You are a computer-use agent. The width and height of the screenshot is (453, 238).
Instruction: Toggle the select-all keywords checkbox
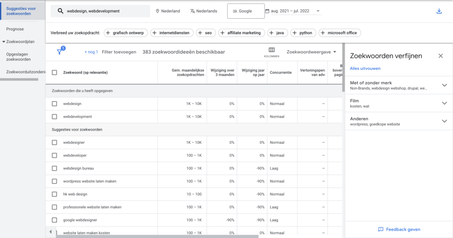tap(54, 72)
